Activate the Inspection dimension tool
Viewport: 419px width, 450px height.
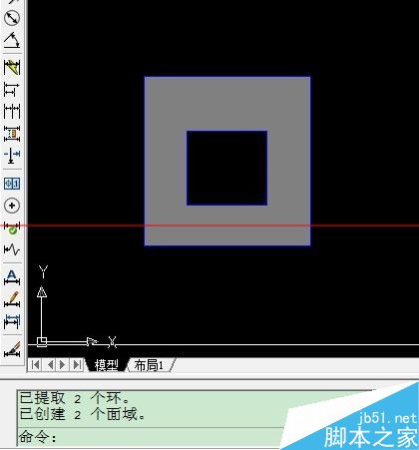(12, 227)
